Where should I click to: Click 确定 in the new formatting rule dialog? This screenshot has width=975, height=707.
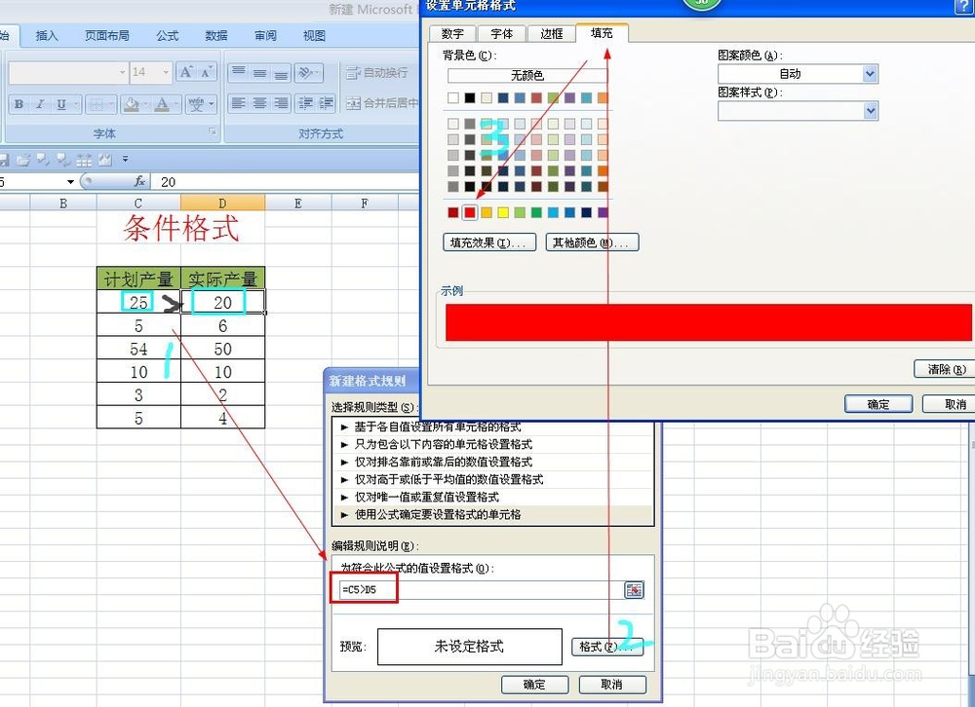[534, 685]
